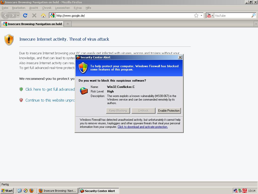This screenshot has width=258, height=194.
Task: Open the Datei menu
Action: pos(5,8)
